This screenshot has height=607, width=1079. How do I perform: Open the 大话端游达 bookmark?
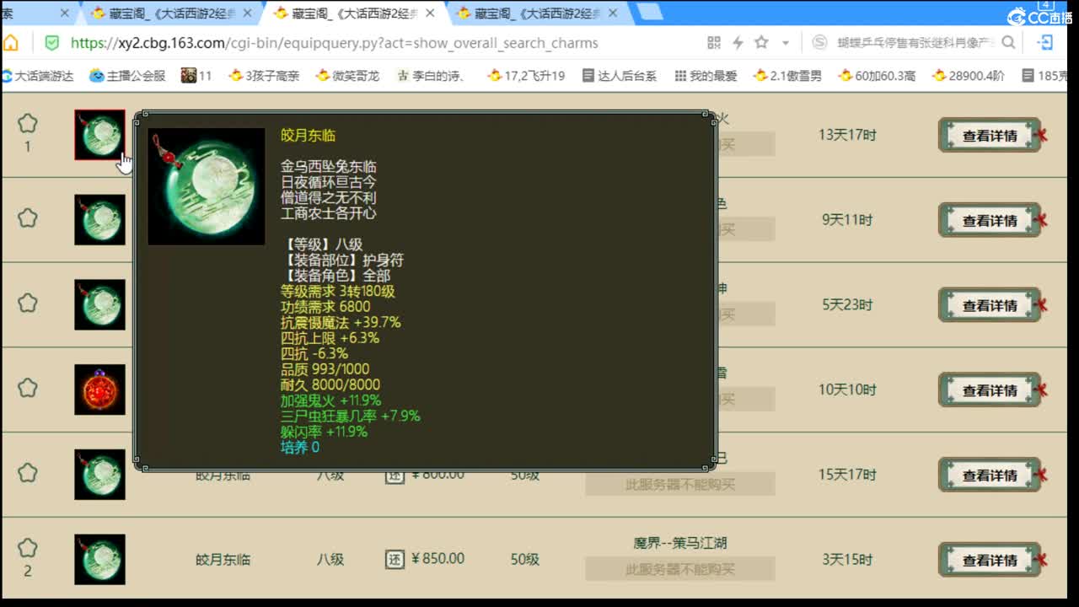point(38,76)
